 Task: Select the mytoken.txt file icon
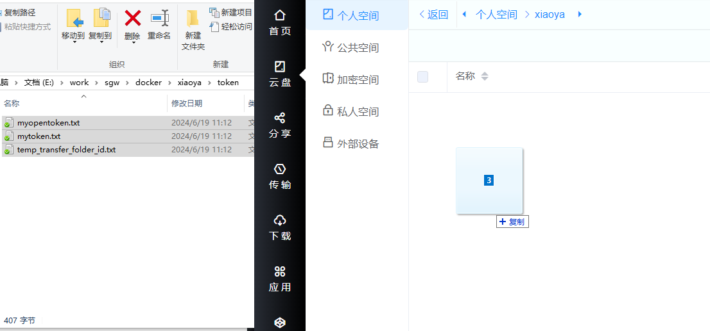point(8,136)
